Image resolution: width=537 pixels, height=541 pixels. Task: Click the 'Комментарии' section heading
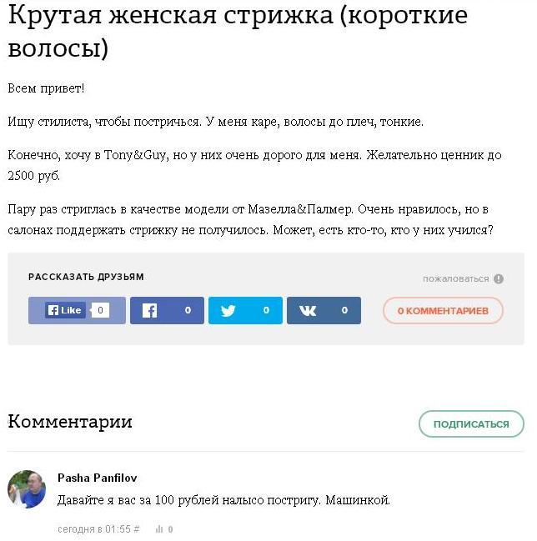click(70, 421)
